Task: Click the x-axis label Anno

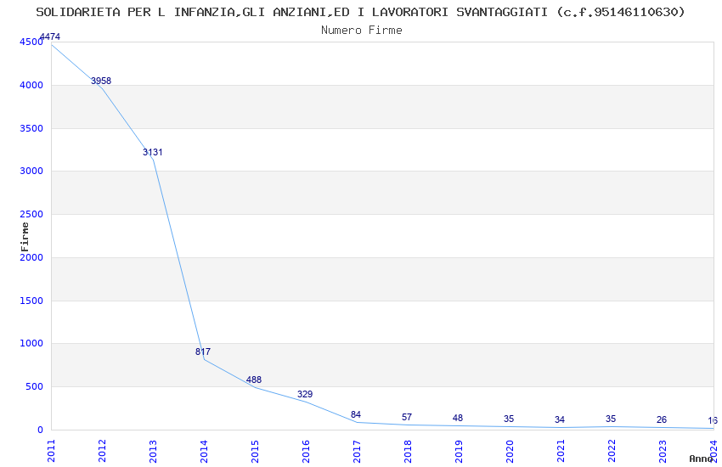Action: click(x=701, y=459)
